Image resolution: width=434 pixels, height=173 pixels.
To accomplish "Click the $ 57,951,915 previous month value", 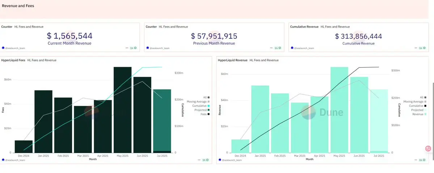I will click(x=214, y=36).
